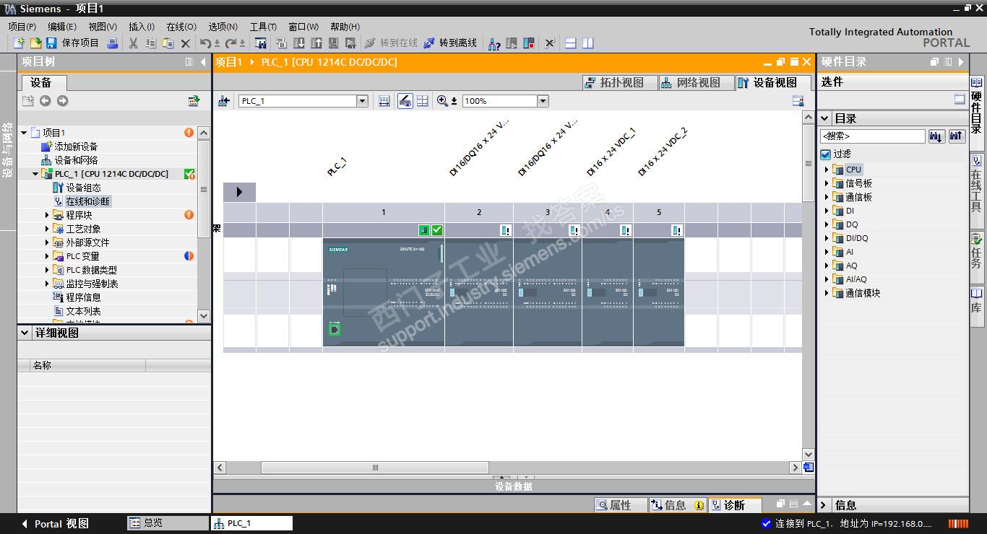Open the 项目(P) menu
This screenshot has height=534, width=987.
tap(22, 27)
